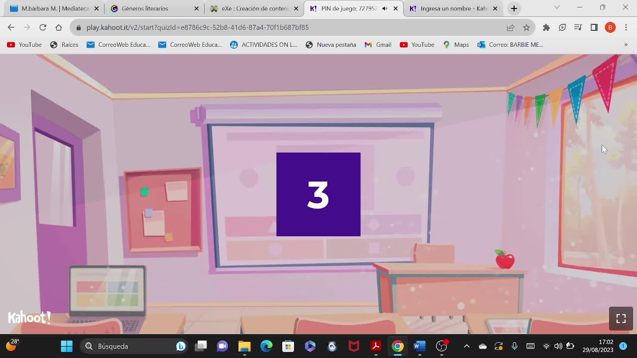Bookmark this page with the star icon
This screenshot has height=358, width=637.
tap(527, 27)
